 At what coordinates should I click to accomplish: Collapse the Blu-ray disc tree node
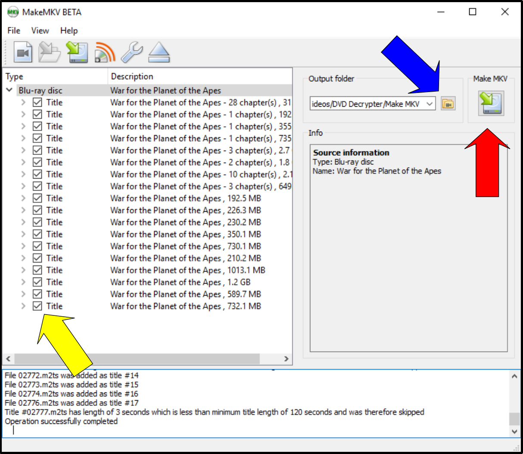(9, 90)
